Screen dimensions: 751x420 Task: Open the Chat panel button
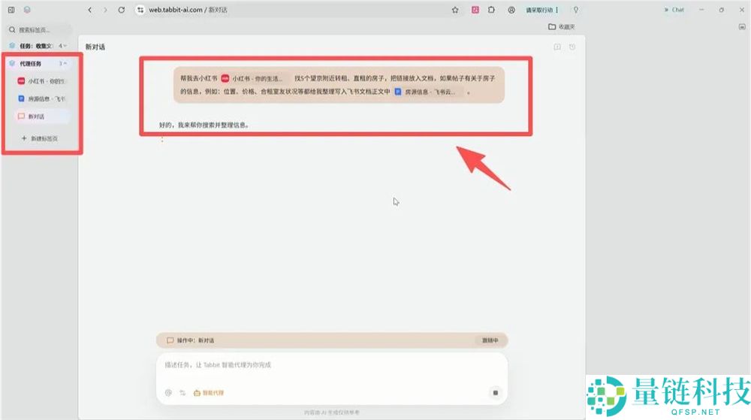tap(674, 10)
